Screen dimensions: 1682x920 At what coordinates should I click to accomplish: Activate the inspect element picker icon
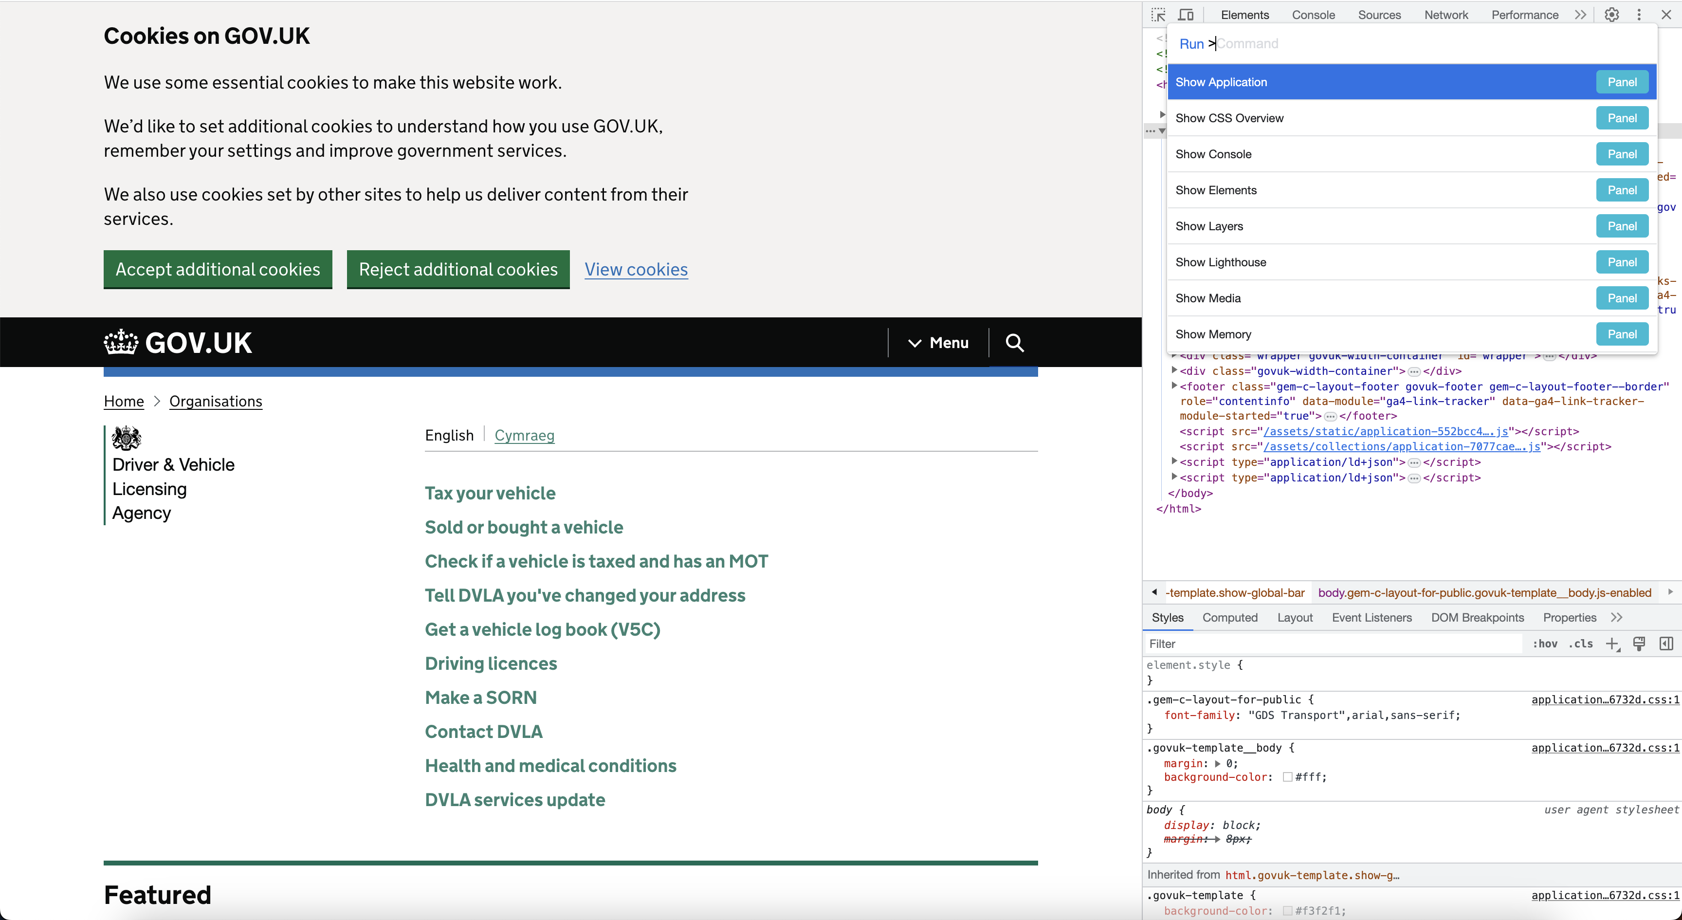(x=1158, y=15)
